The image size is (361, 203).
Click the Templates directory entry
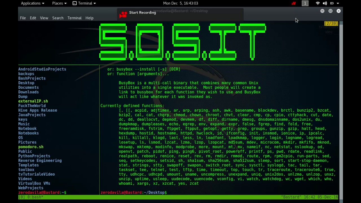coord(28,165)
